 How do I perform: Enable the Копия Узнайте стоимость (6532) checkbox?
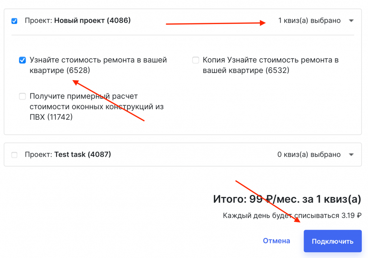pyautogui.click(x=195, y=60)
